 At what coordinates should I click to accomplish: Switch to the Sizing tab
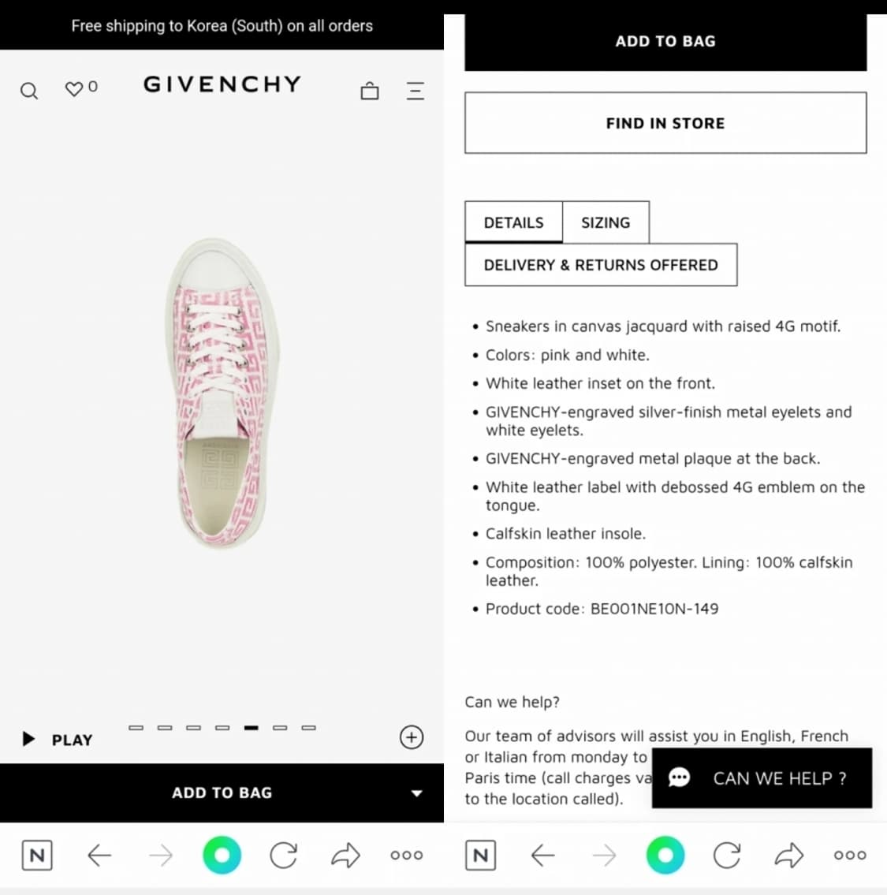(x=606, y=222)
